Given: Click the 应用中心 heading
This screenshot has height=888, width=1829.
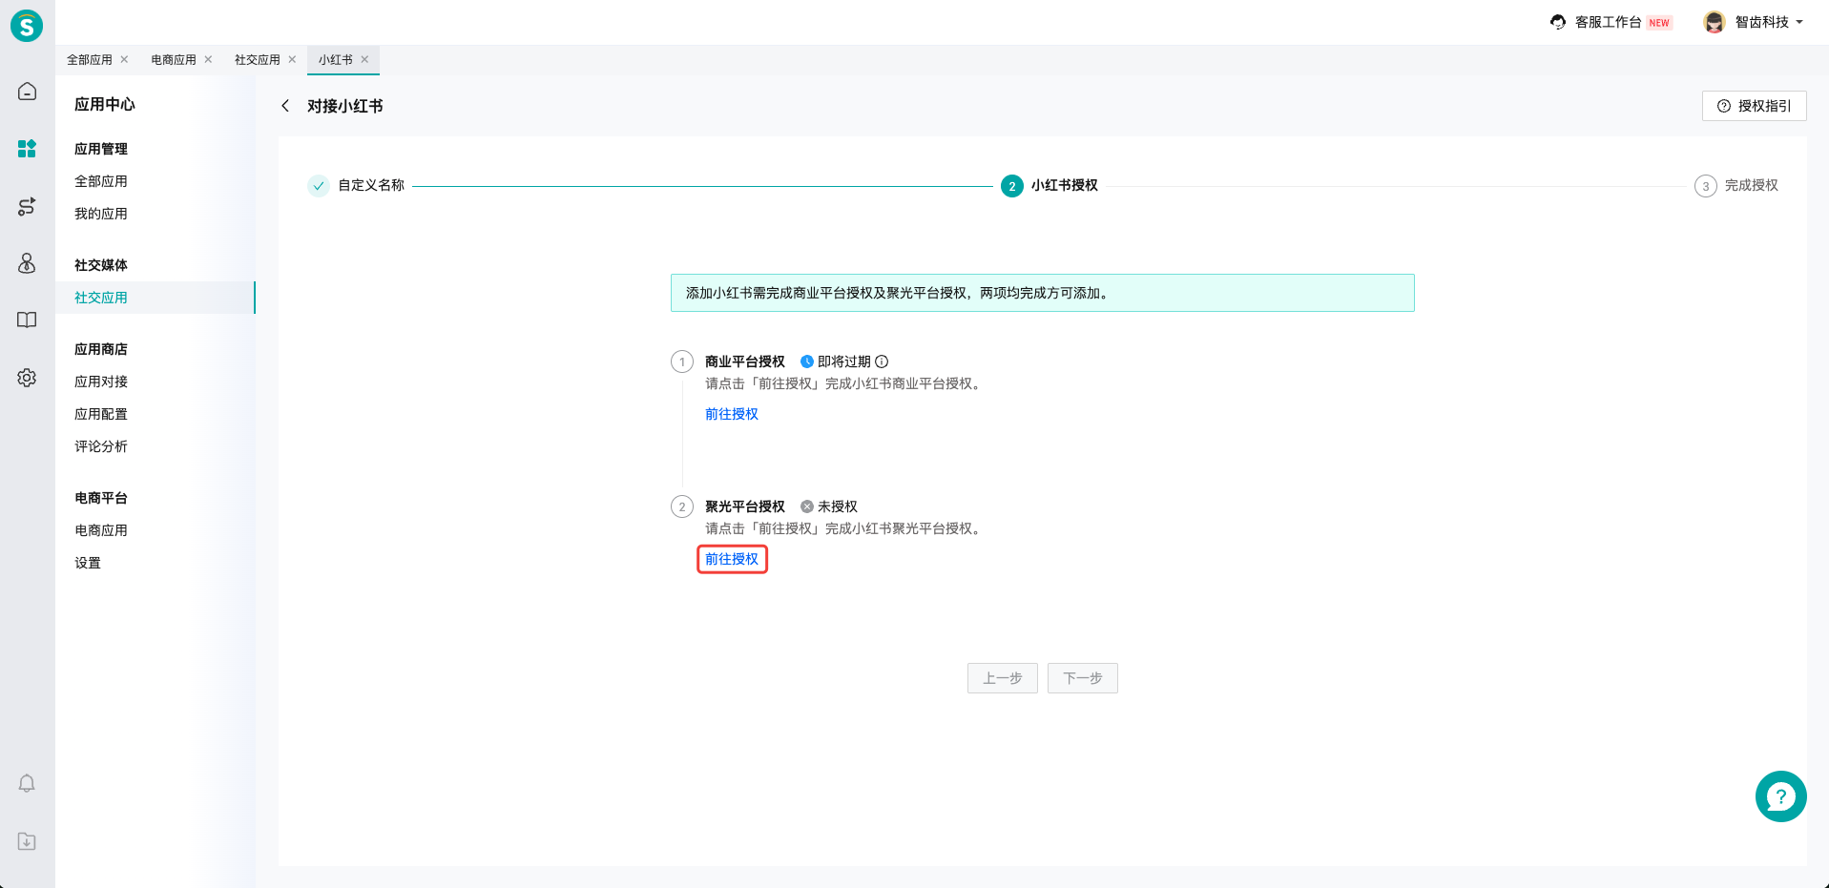Looking at the screenshot, I should (x=105, y=104).
